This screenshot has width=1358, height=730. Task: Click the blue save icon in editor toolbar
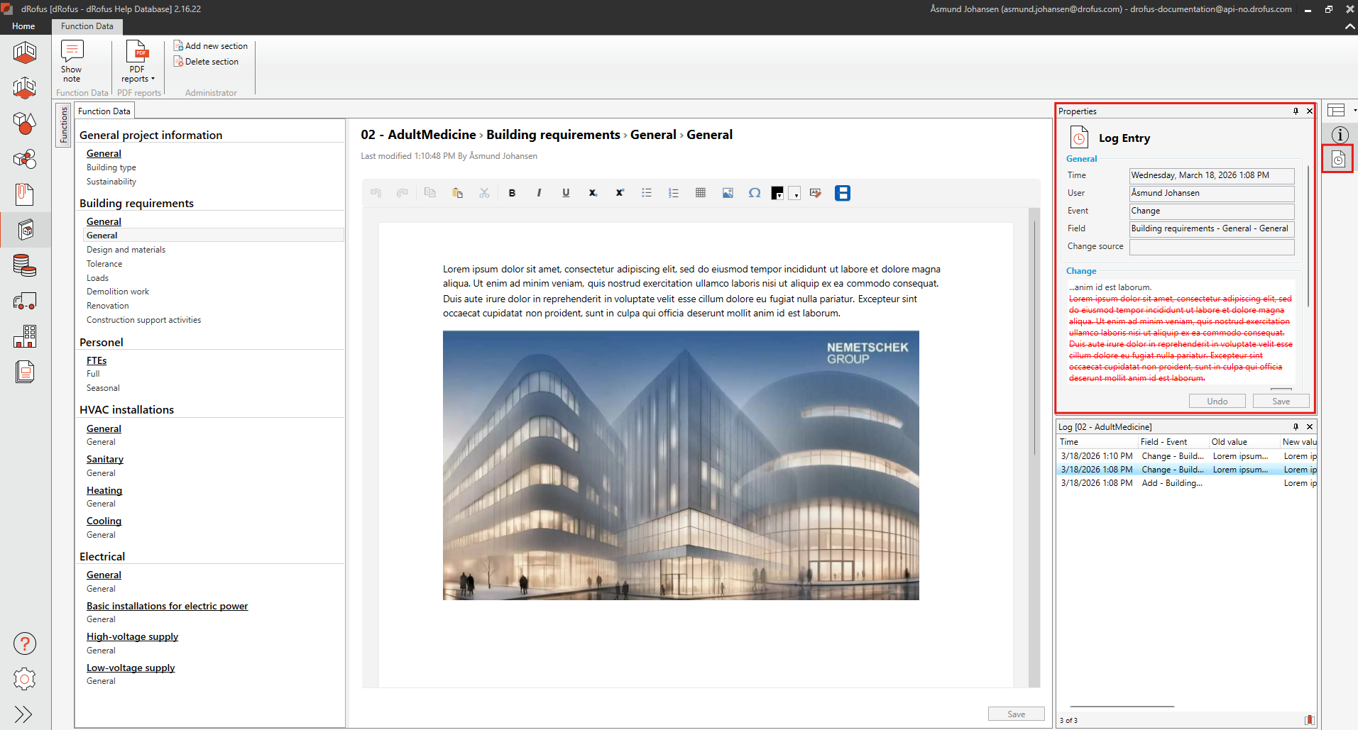tap(843, 193)
